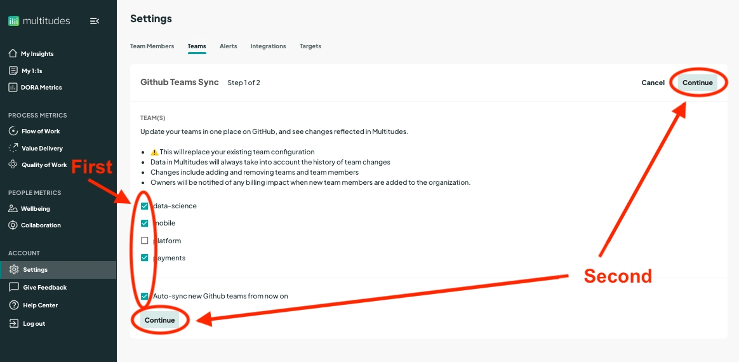Open the Help Center link
The image size is (739, 362).
coord(40,305)
